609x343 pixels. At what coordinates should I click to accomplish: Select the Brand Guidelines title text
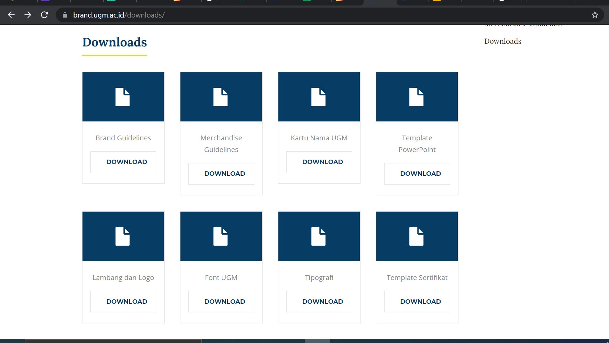tap(123, 138)
